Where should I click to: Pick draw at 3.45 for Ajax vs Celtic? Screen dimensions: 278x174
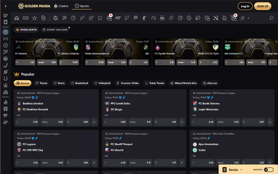228,163
